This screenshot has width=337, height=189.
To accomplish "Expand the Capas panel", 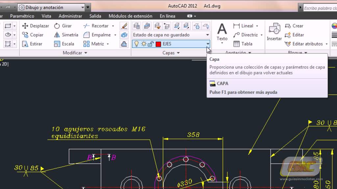I will pos(171,53).
